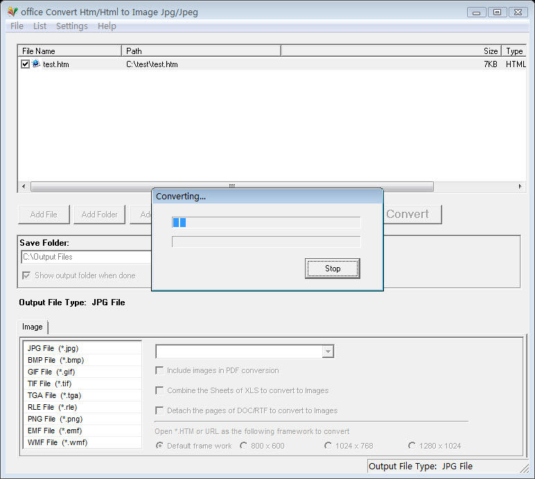This screenshot has height=479, width=535.
Task: Click the Add Folder button
Action: coord(99,215)
